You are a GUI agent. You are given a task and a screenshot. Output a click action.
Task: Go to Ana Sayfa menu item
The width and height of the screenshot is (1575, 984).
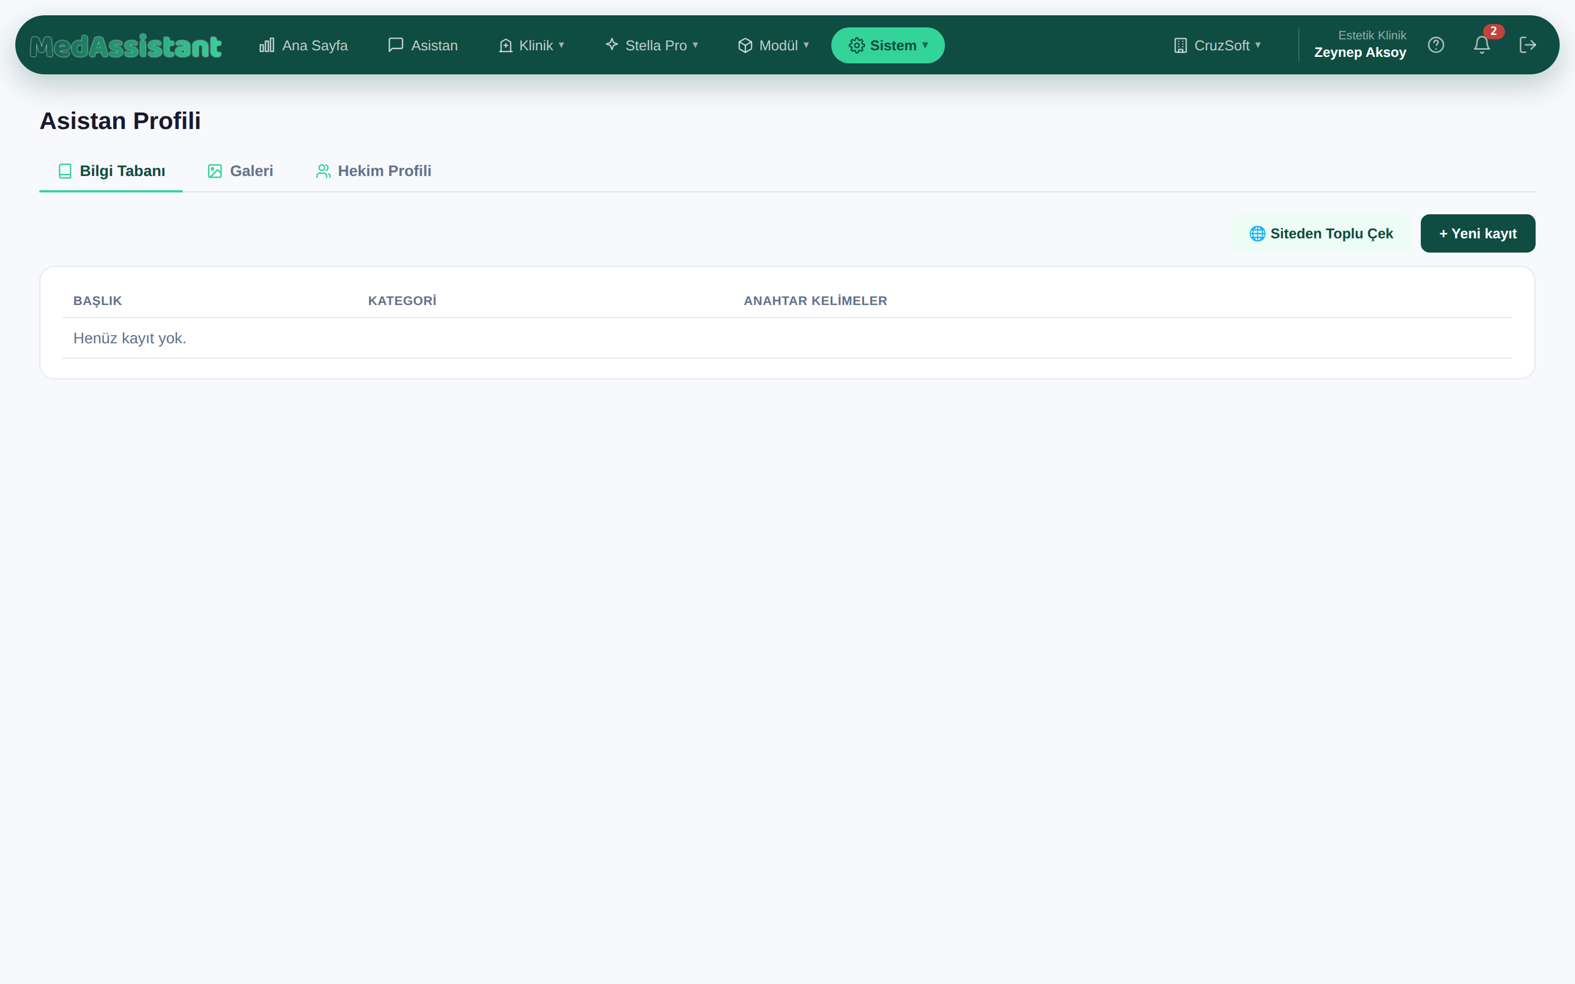coord(304,45)
